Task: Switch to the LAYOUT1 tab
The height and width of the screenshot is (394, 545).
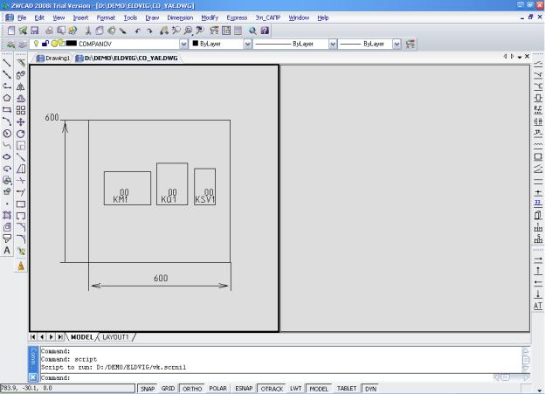Action: [116, 336]
